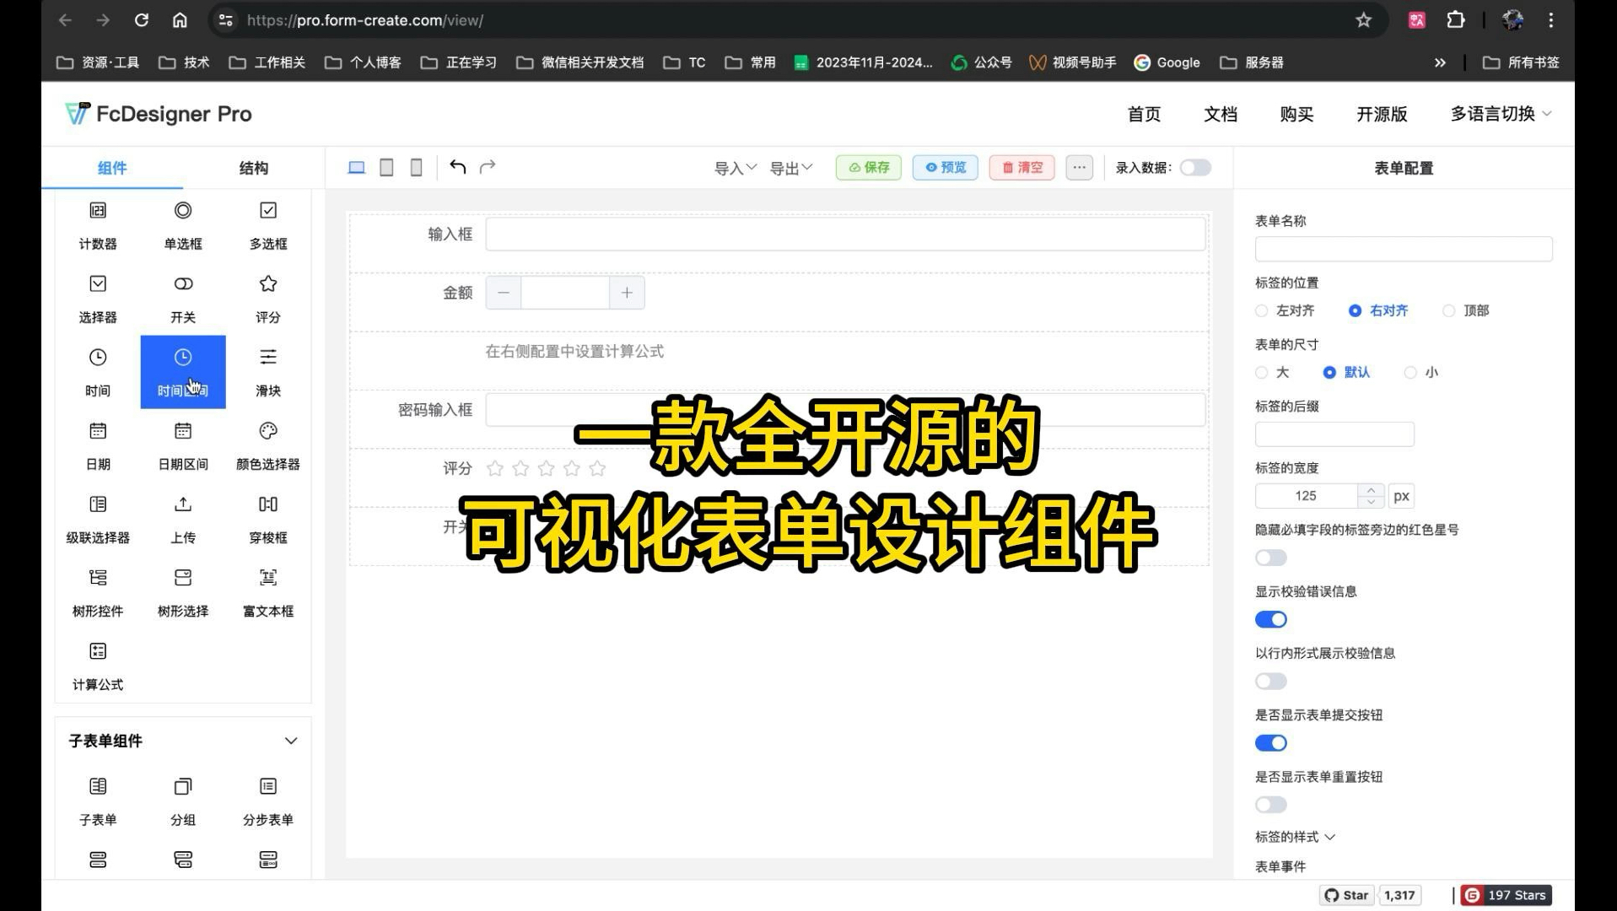Switch to tablet preview device icon

[386, 167]
